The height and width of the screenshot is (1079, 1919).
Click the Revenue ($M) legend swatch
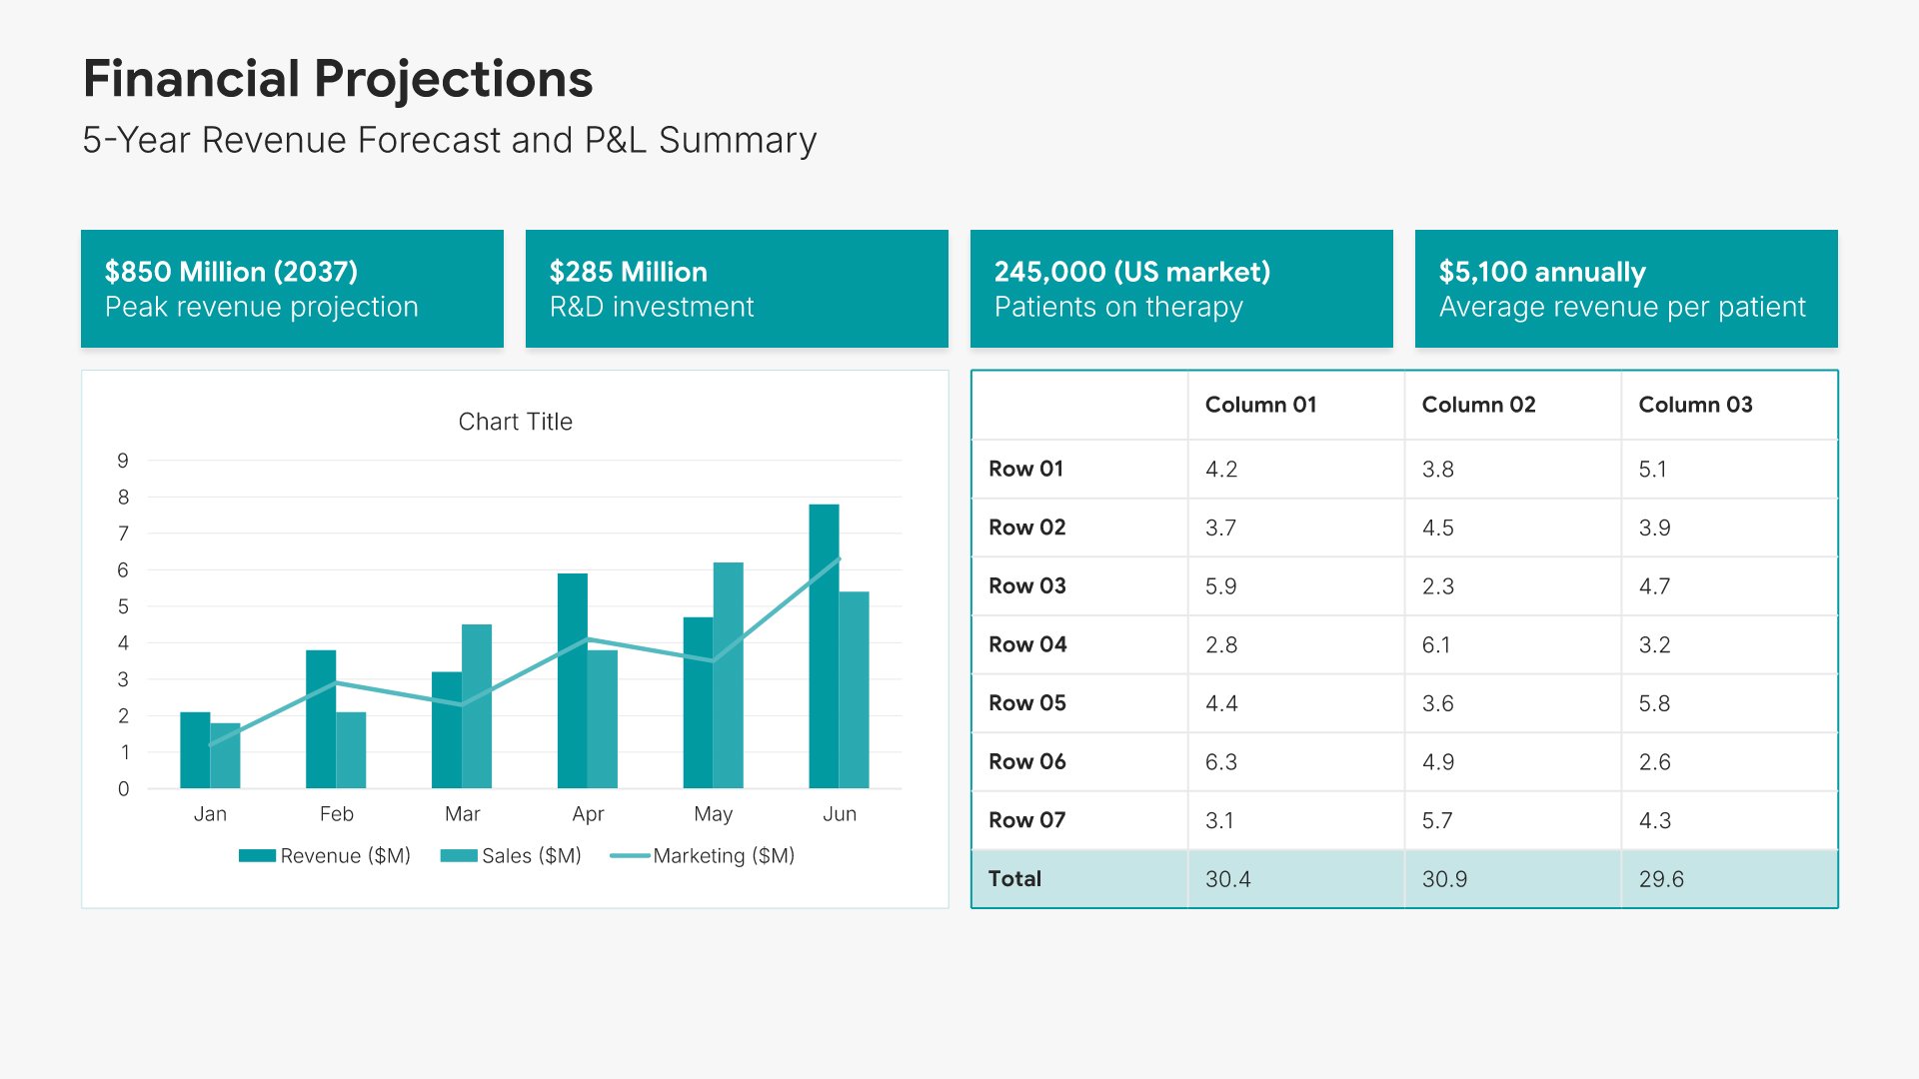tap(257, 856)
